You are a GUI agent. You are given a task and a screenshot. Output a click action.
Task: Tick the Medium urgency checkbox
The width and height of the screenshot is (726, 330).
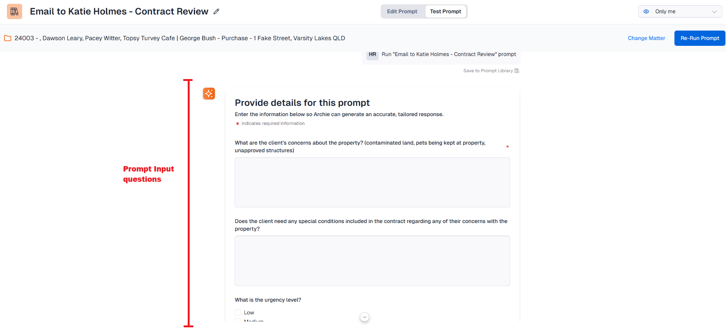(x=238, y=321)
